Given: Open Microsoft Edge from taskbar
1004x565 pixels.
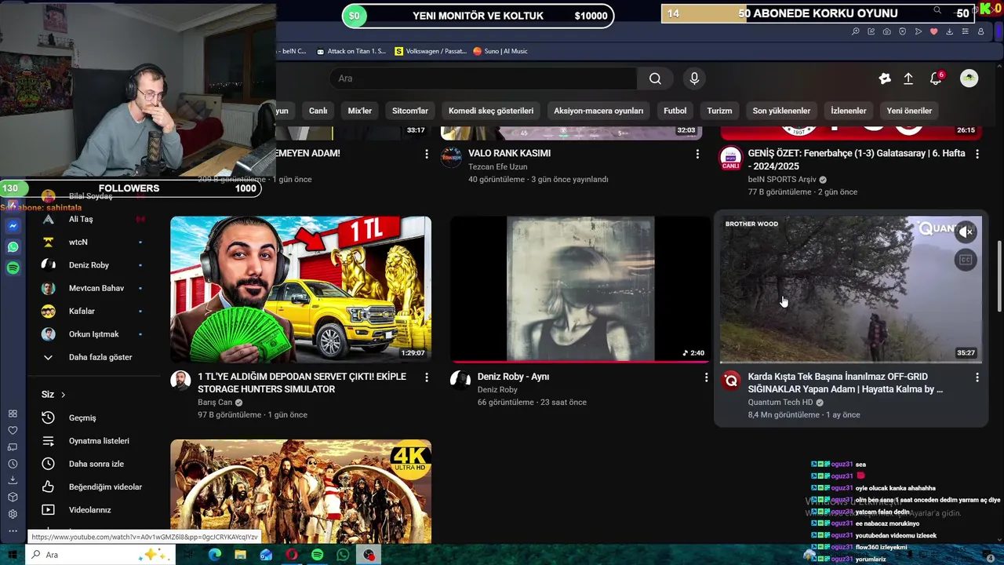Looking at the screenshot, I should pyautogui.click(x=214, y=555).
